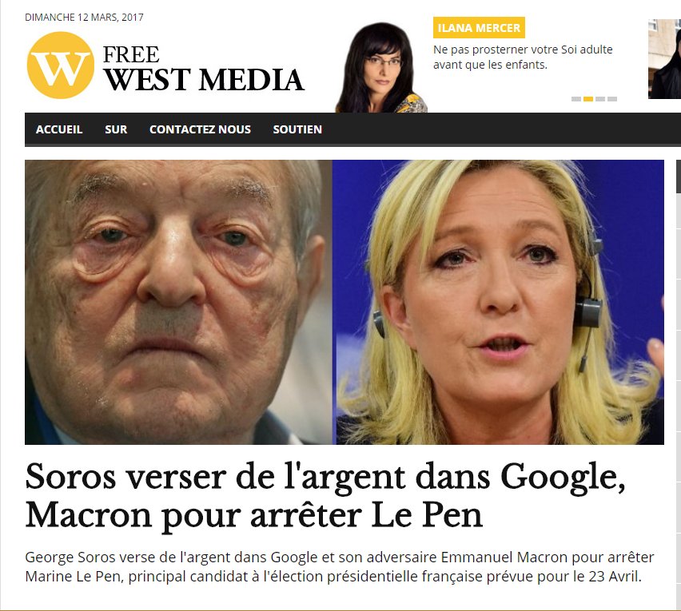Open the Sur menu item
Screen dimensions: 681x611
coord(116,129)
